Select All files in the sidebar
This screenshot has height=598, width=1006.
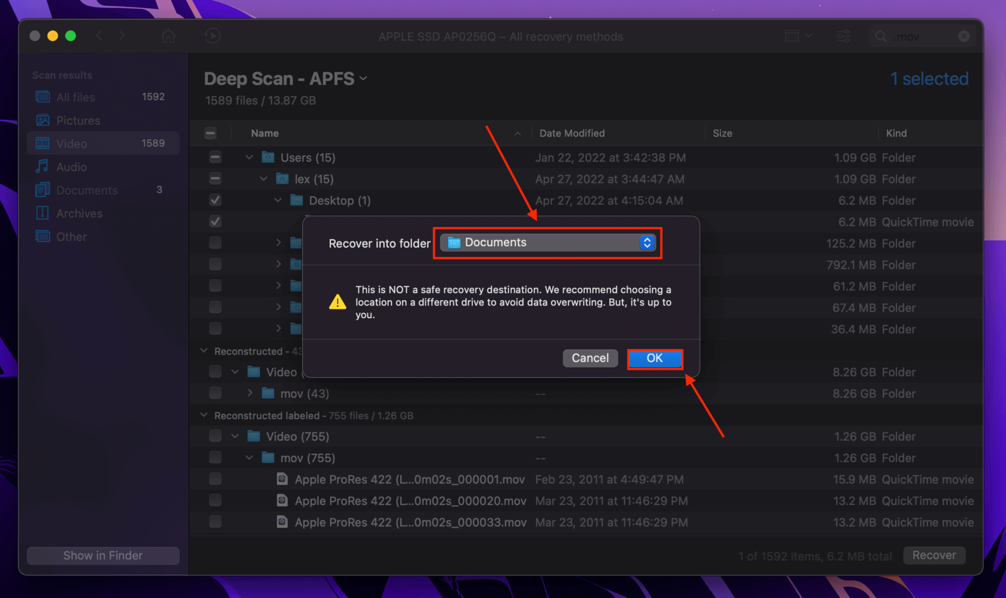pyautogui.click(x=102, y=97)
